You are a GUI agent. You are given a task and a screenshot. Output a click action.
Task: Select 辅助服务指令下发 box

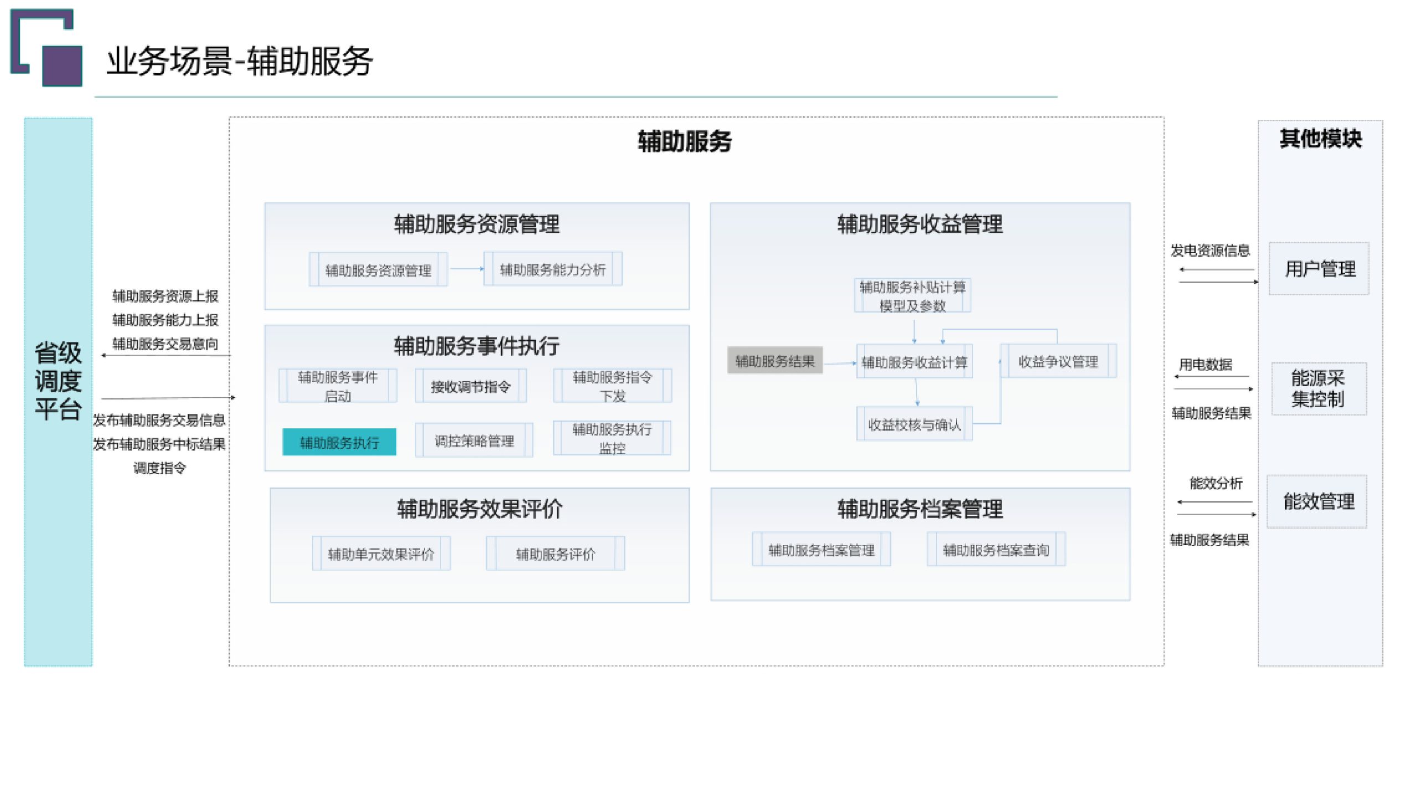pos(612,386)
